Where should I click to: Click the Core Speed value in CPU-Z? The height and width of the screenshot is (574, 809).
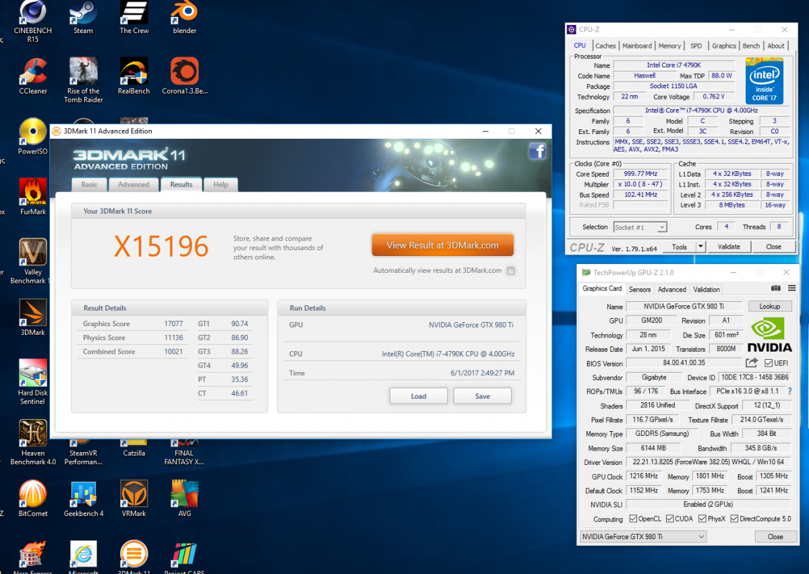[x=642, y=174]
